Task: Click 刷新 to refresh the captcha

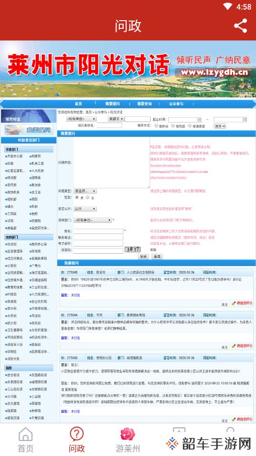Action: click(x=153, y=250)
